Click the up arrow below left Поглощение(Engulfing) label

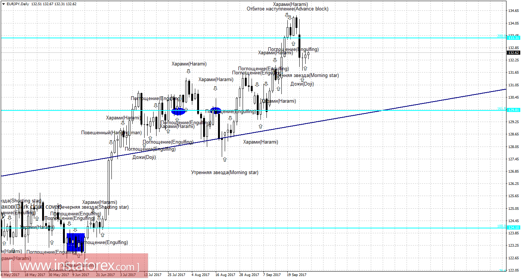click(x=150, y=138)
